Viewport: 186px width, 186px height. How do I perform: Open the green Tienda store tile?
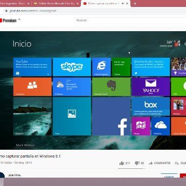121,67
